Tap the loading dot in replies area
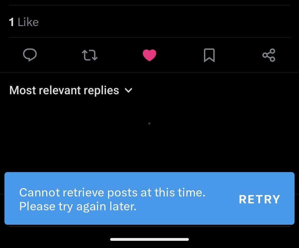Image resolution: width=299 pixels, height=248 pixels. [x=149, y=124]
